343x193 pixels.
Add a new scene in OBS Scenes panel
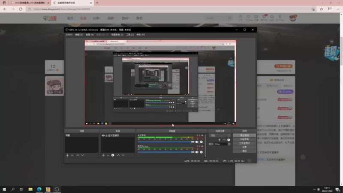(x=67, y=155)
